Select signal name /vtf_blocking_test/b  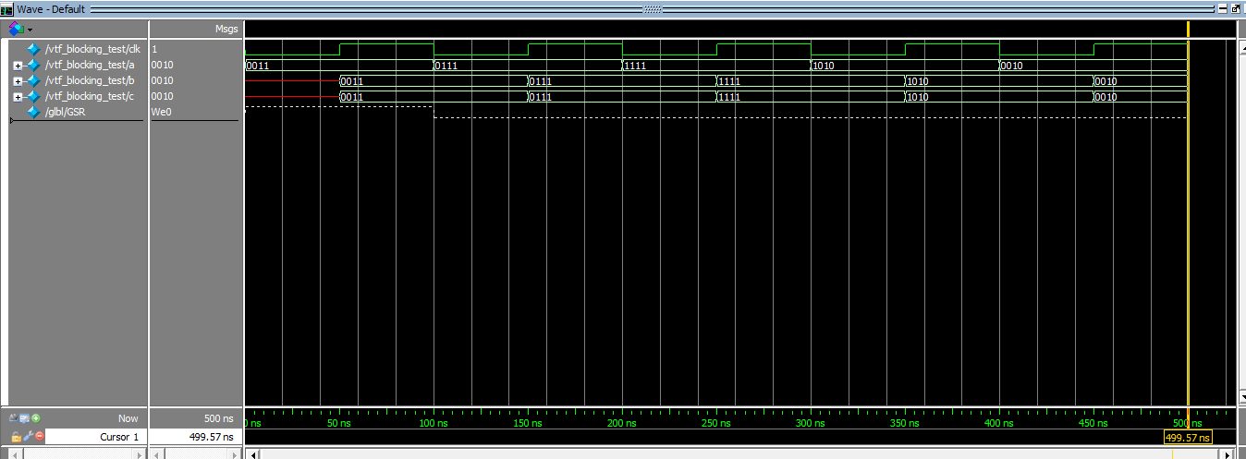(90, 81)
